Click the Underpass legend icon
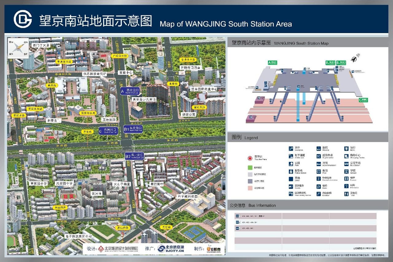393x262 pixels. pyautogui.click(x=291, y=156)
